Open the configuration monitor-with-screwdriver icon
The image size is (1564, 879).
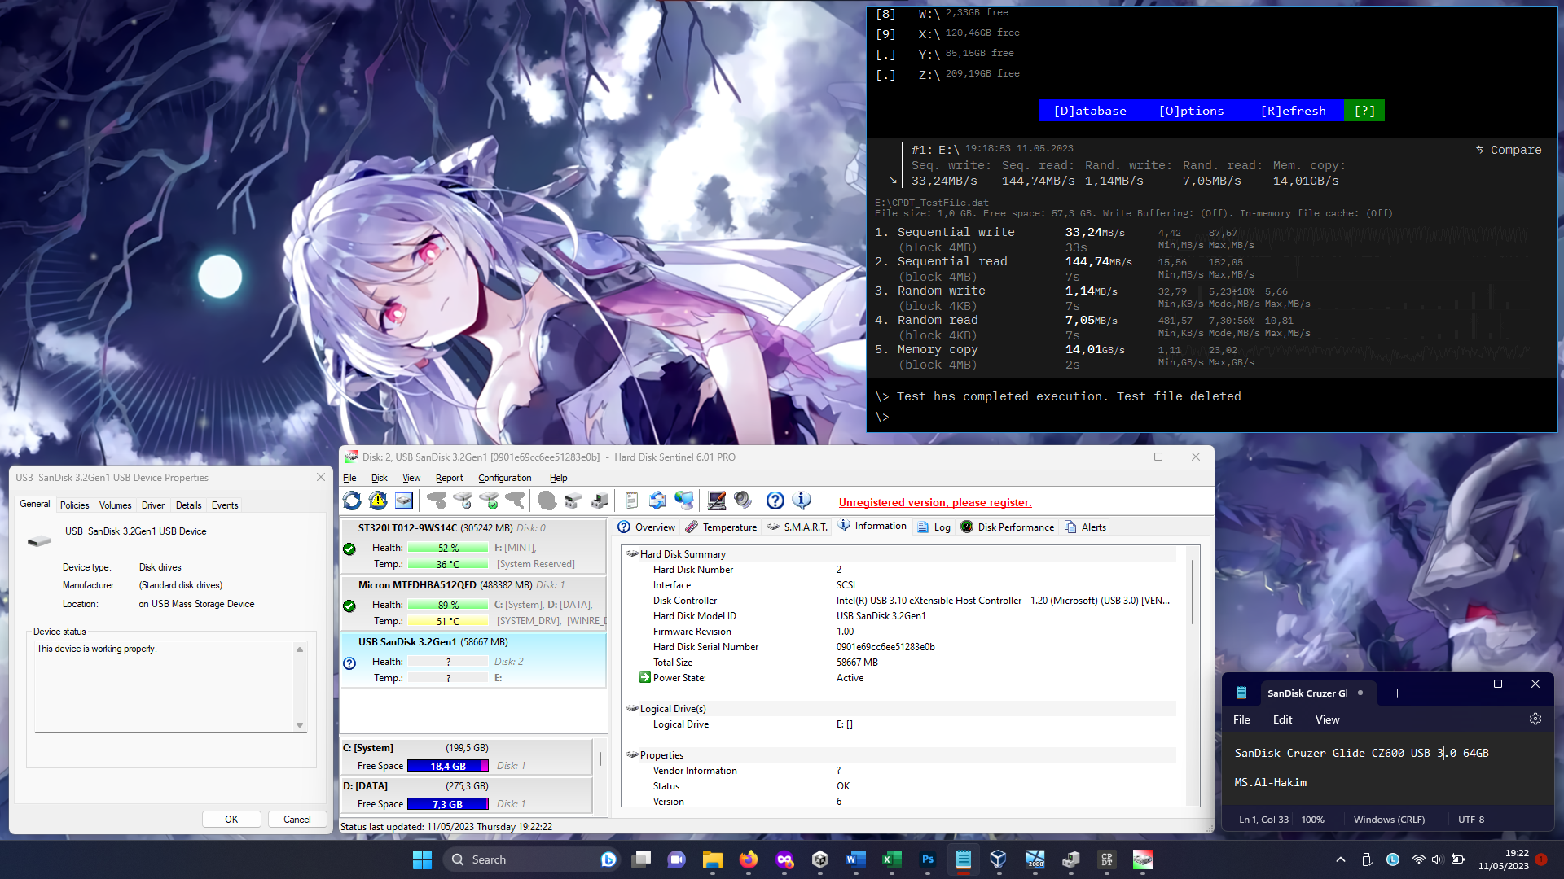[717, 501]
